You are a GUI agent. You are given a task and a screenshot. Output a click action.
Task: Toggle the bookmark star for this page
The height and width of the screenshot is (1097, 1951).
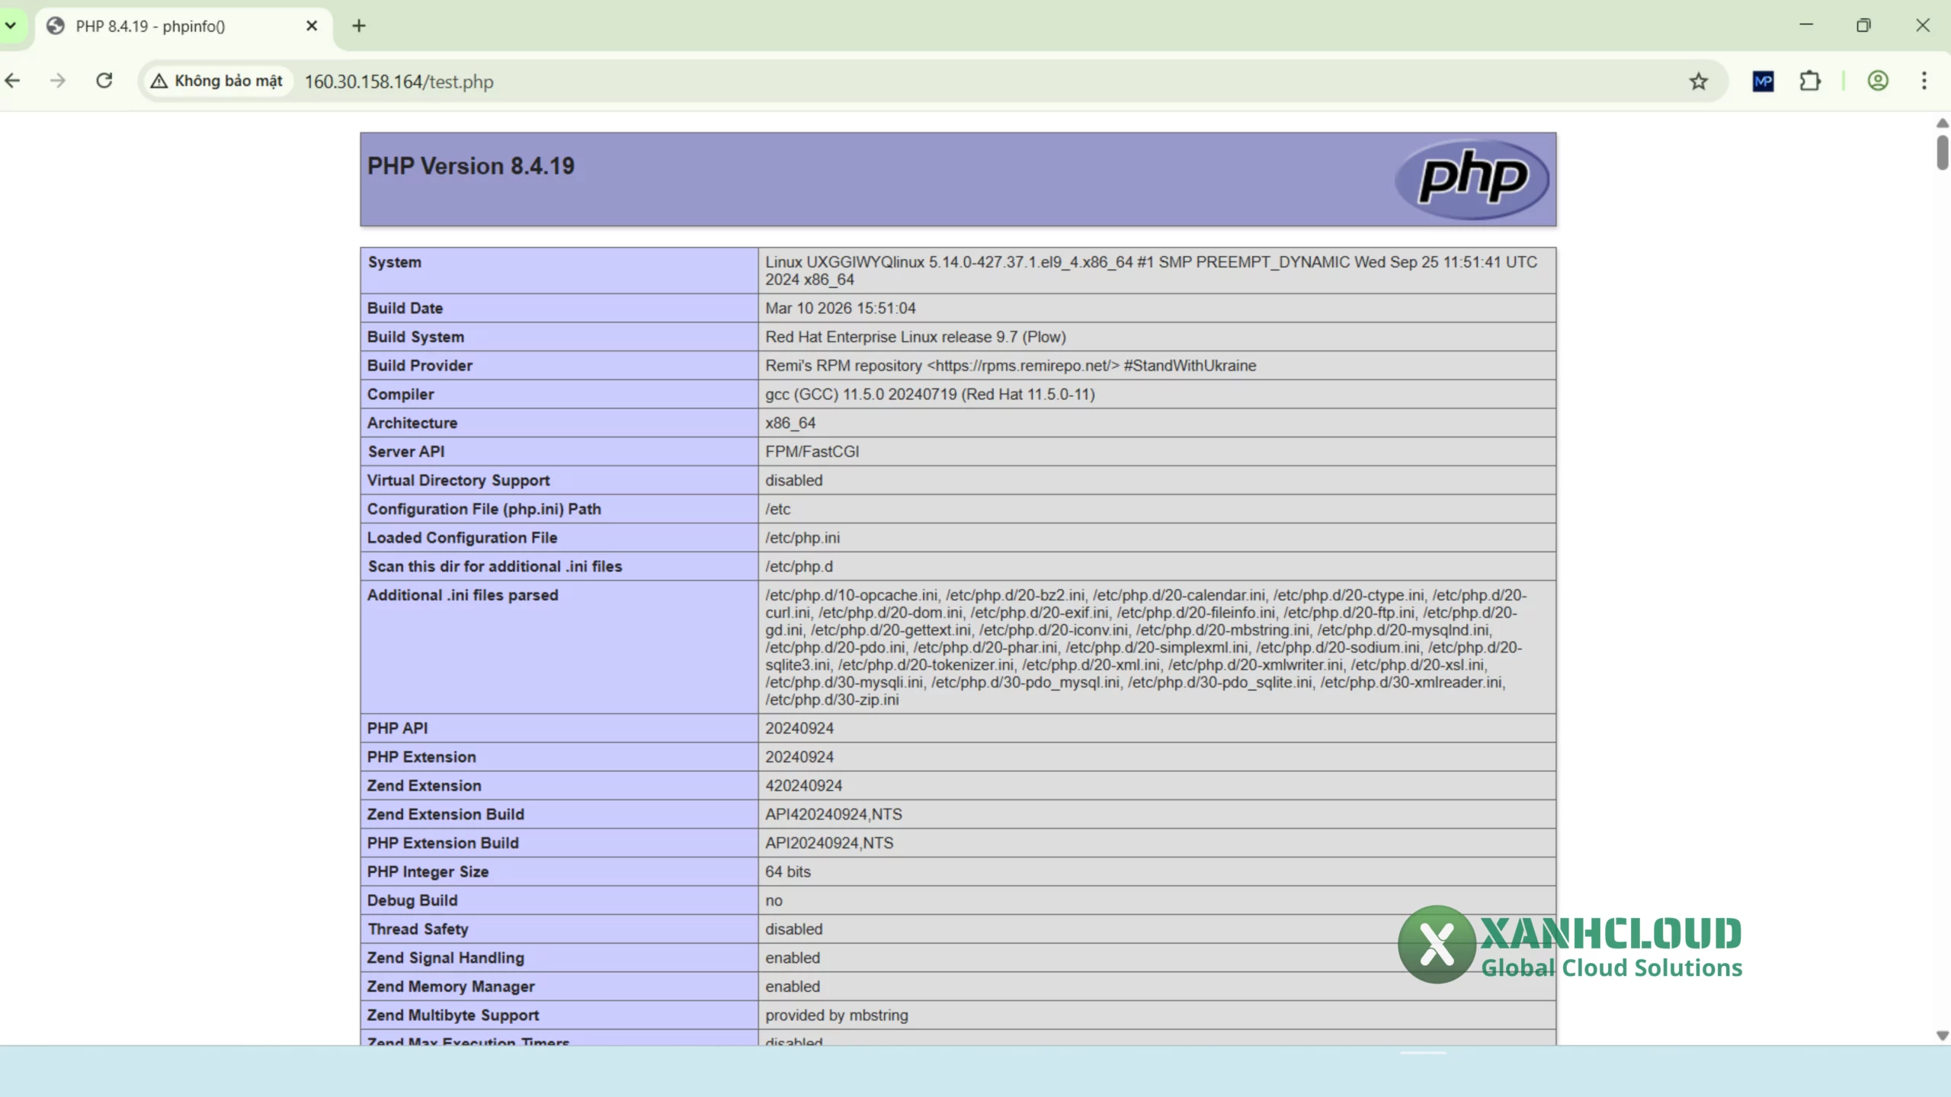(1697, 81)
